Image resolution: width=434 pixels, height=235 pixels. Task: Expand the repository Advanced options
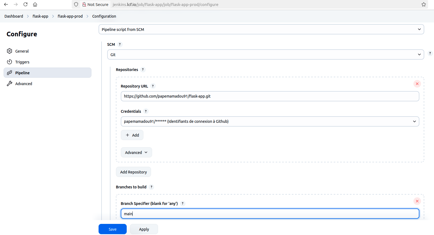pos(136,152)
